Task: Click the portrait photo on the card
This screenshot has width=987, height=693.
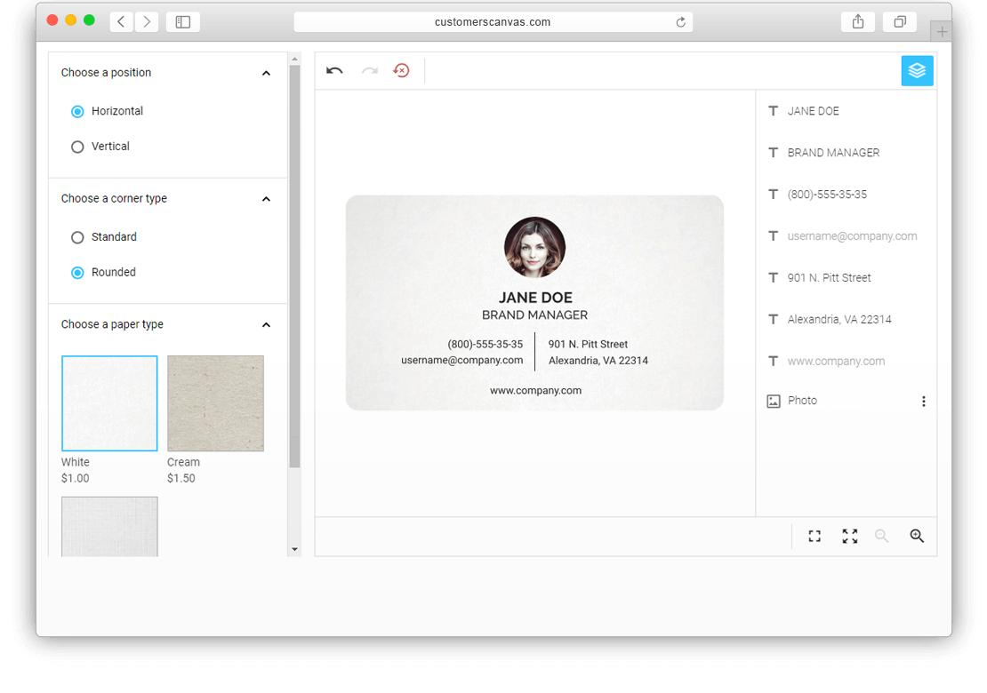Action: [534, 247]
